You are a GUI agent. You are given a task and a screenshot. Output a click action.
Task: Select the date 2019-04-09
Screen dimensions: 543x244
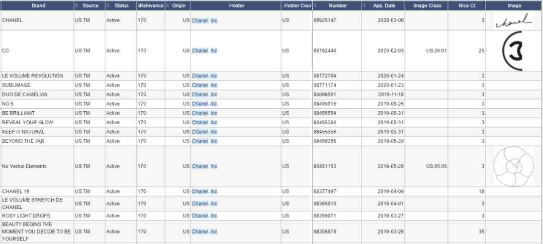[391, 191]
